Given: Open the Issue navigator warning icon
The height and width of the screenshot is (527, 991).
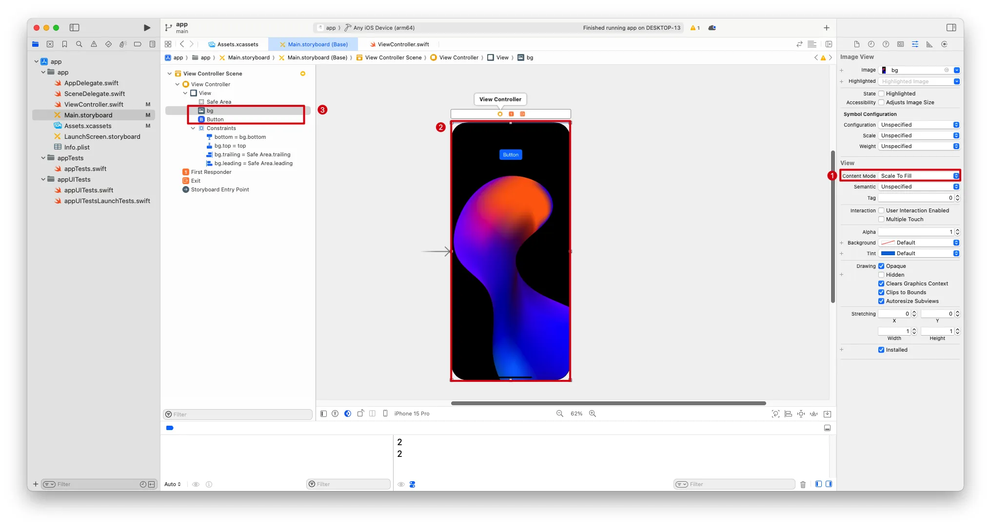Looking at the screenshot, I should [x=94, y=44].
